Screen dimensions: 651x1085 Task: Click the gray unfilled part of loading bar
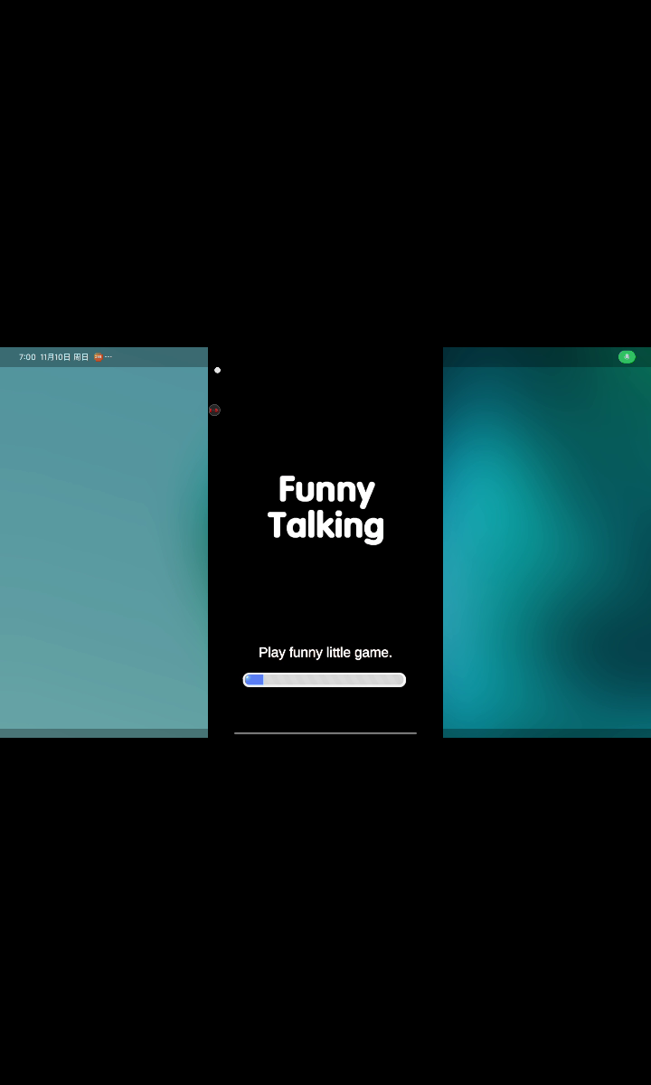click(335, 680)
